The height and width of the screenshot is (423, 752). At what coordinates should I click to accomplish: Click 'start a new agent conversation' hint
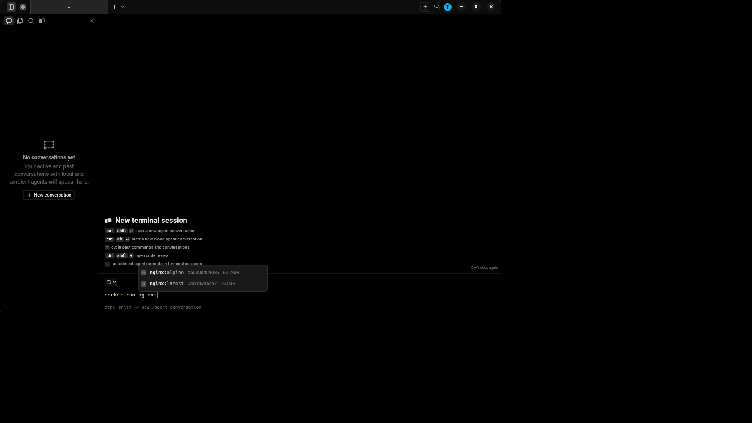coord(164,231)
